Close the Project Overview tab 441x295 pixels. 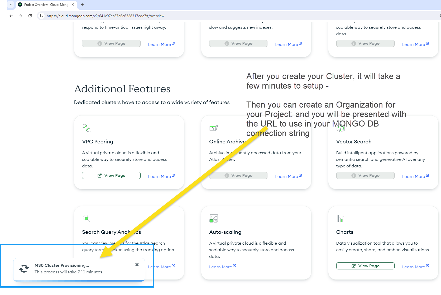tap(73, 4)
